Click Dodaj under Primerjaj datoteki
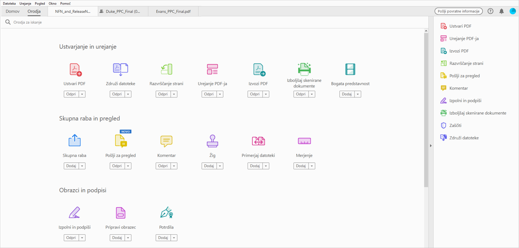519x248 pixels. 255,166
